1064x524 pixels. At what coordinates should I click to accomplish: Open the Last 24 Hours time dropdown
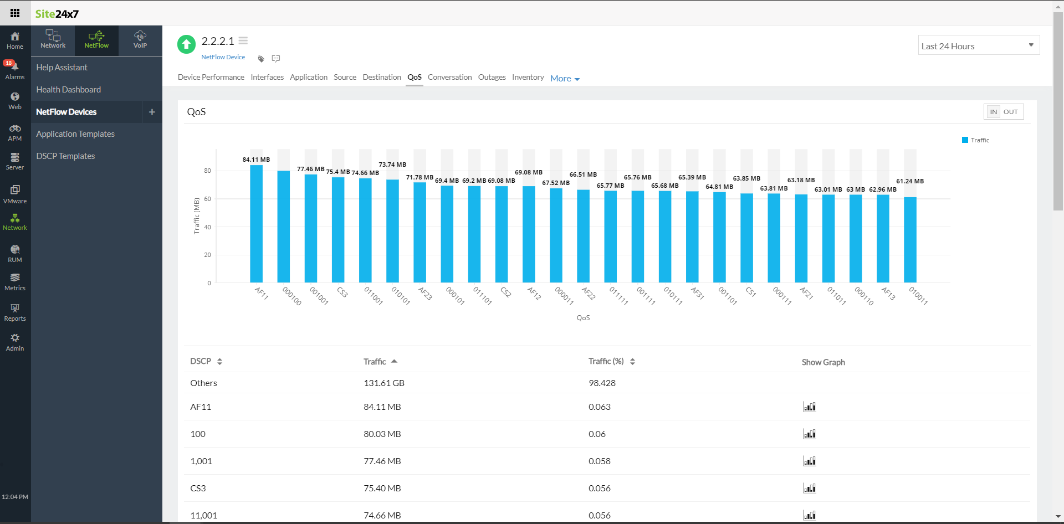tap(978, 46)
